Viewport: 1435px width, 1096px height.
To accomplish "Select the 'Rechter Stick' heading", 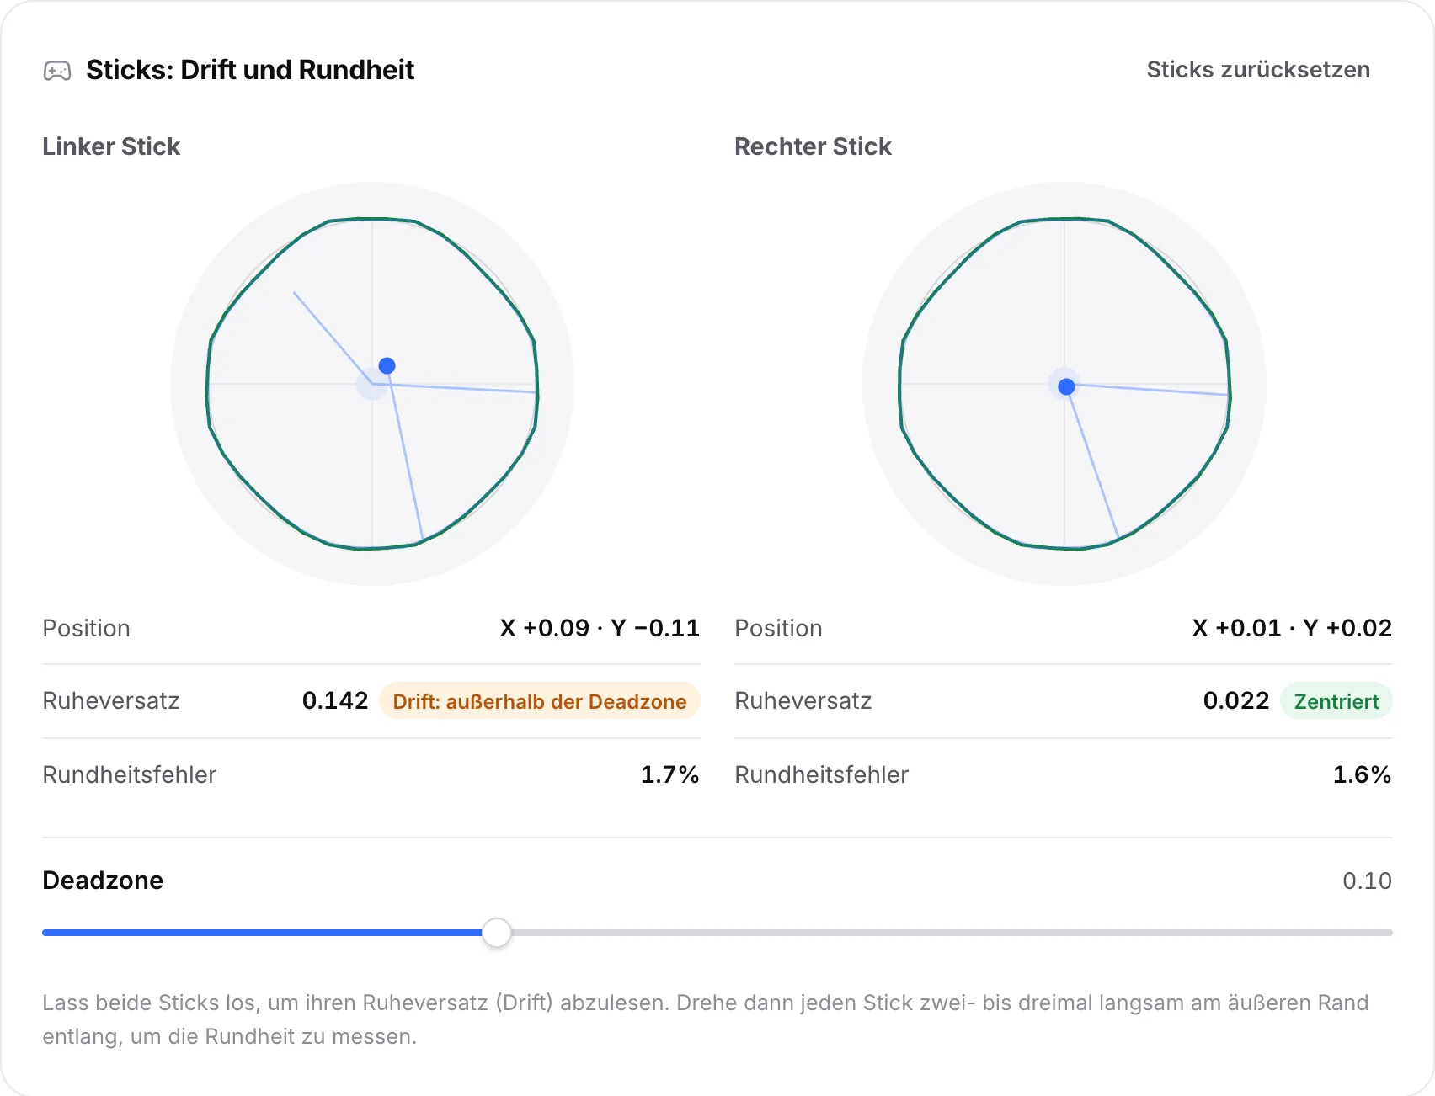I will (813, 146).
